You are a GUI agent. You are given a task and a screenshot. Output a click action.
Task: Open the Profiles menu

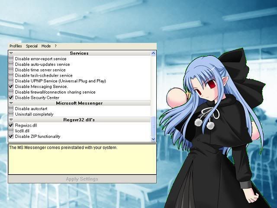[x=16, y=46]
